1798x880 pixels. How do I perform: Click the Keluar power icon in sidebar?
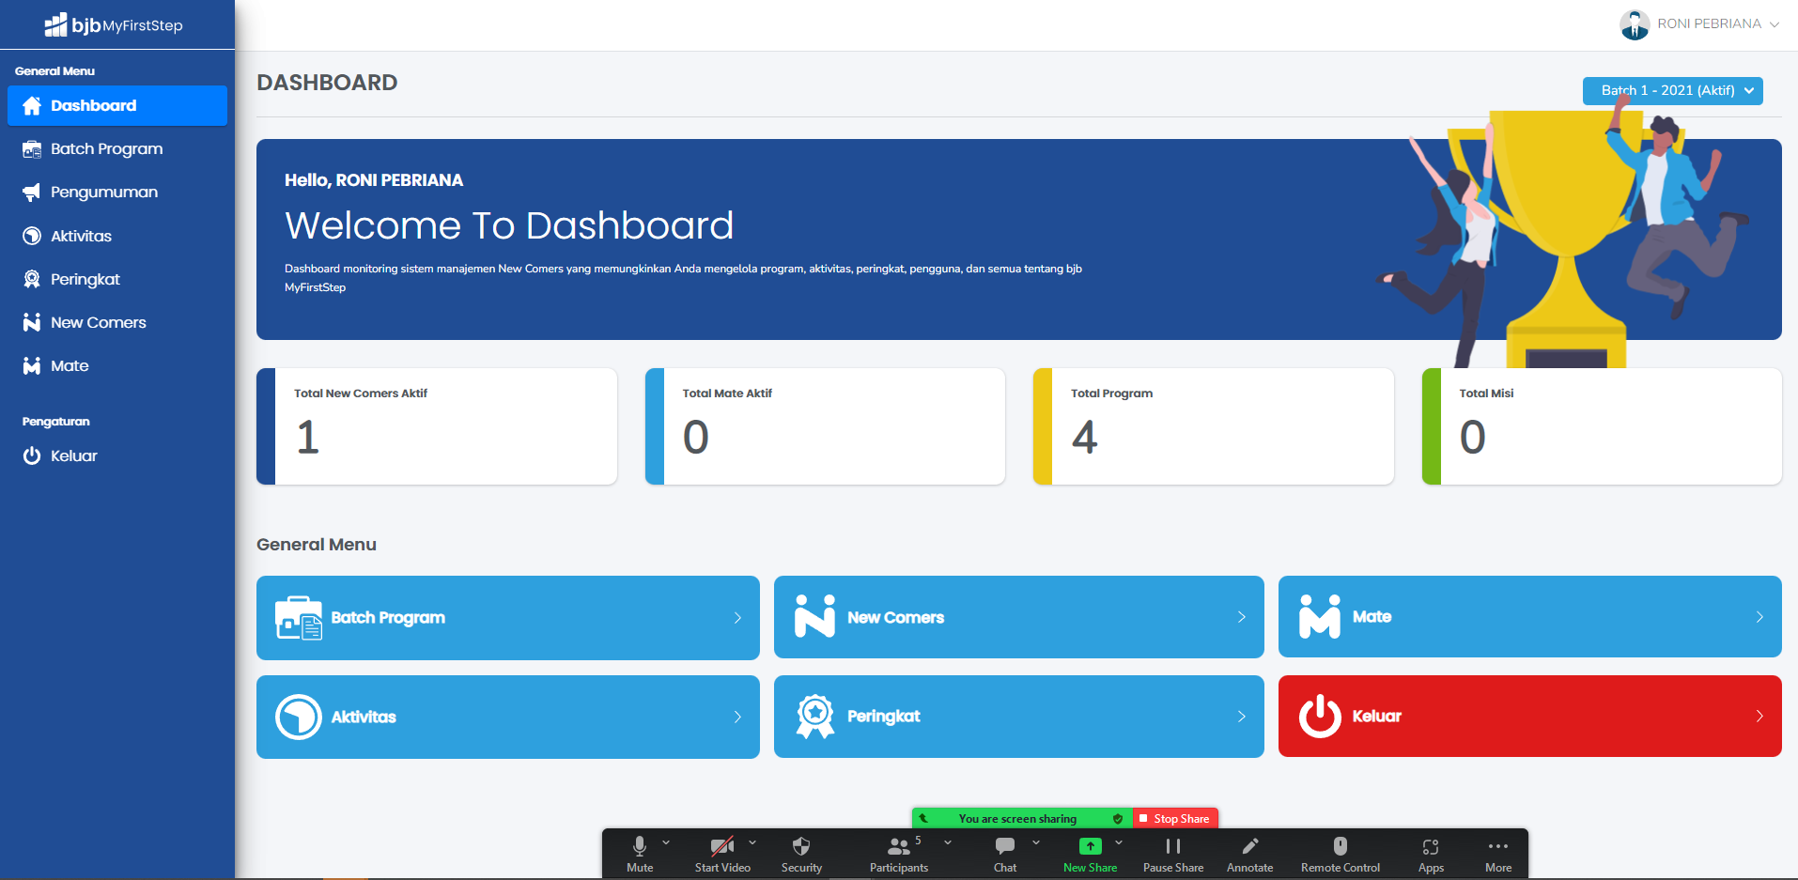32,455
